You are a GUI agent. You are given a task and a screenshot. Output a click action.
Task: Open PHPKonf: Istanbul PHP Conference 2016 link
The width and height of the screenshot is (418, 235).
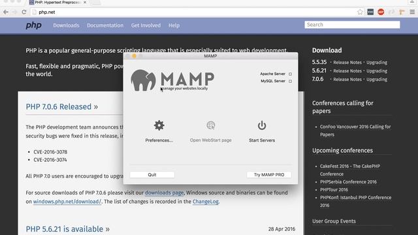coord(355,202)
